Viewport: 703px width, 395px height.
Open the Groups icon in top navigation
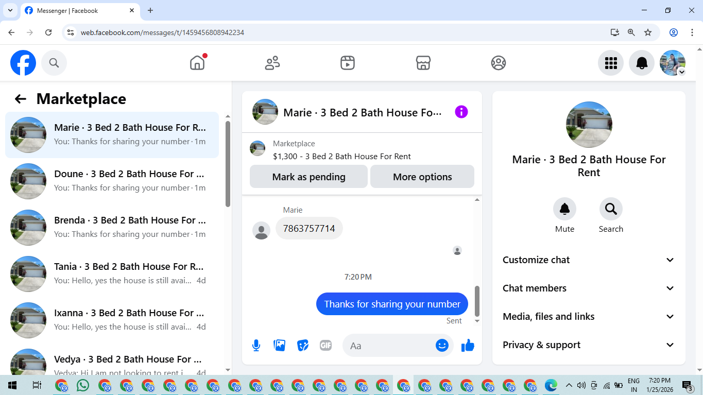[x=499, y=63]
